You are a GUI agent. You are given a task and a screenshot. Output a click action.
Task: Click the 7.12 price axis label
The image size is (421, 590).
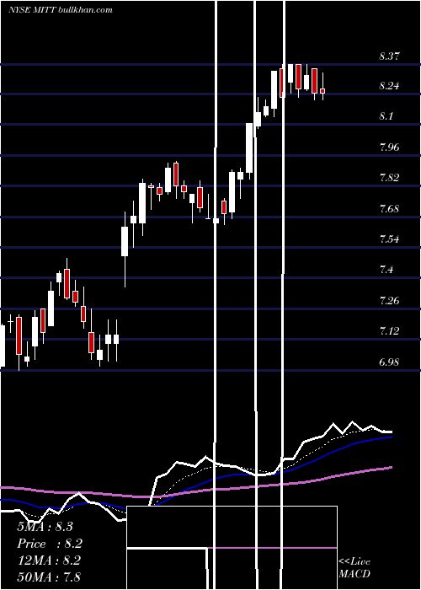coord(389,330)
